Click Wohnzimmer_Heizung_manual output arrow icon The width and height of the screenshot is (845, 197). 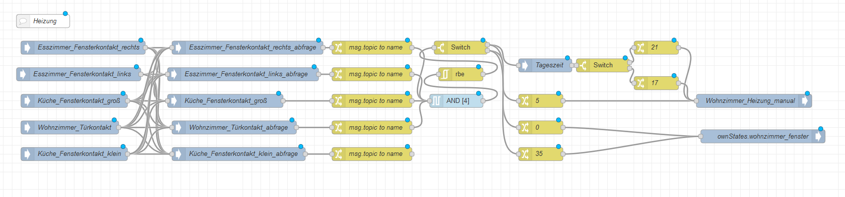click(x=805, y=100)
